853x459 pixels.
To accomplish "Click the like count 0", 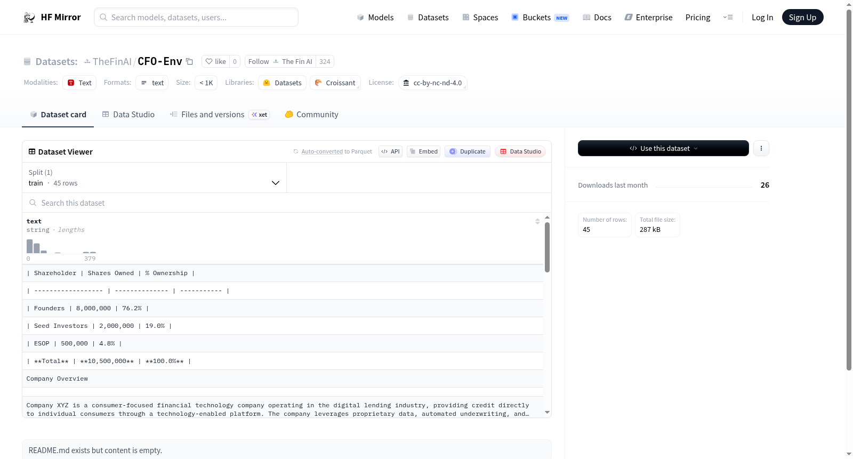I will pos(235,61).
